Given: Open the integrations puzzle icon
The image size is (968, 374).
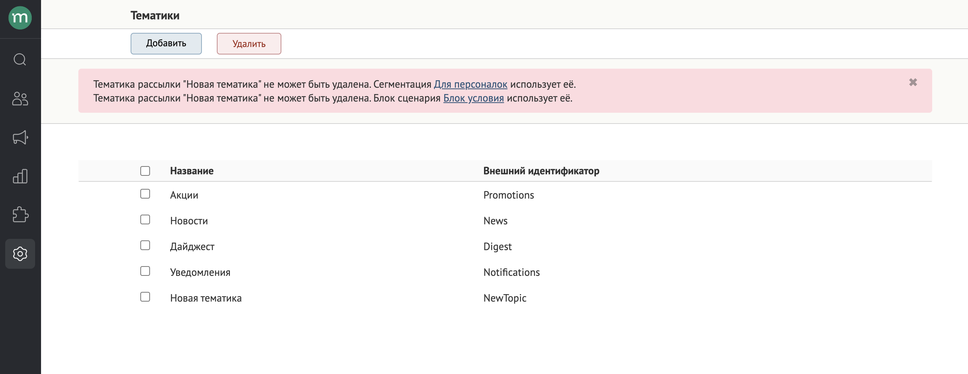Looking at the screenshot, I should [x=20, y=215].
